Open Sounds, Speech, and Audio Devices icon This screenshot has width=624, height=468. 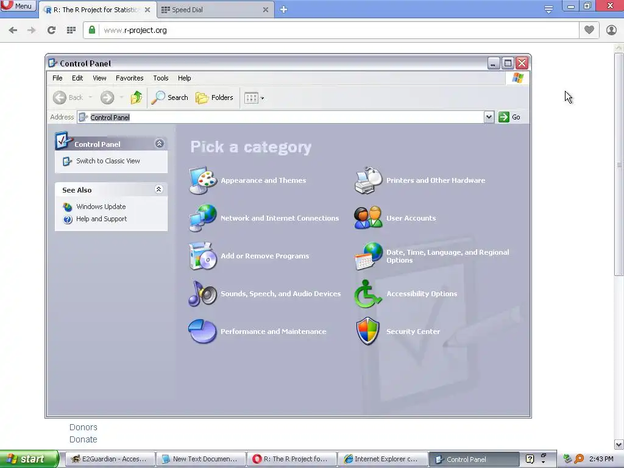[202, 294]
